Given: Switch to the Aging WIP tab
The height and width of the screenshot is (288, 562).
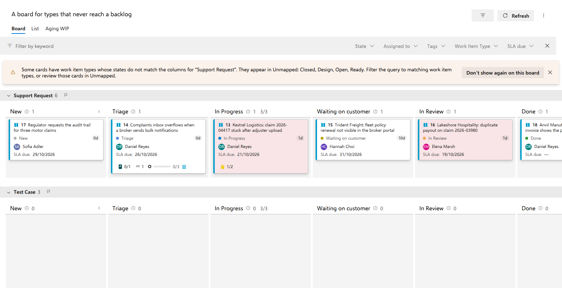Looking at the screenshot, I should (57, 28).
